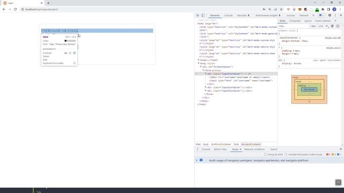Select body in the element breadcrumb
Viewport: 344px width, 193px height.
pyautogui.click(x=206, y=144)
